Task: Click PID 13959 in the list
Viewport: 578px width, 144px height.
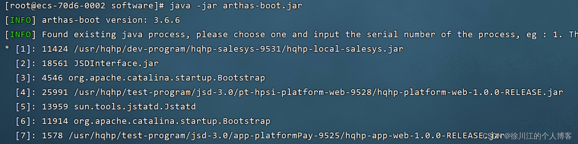Action: (x=52, y=107)
